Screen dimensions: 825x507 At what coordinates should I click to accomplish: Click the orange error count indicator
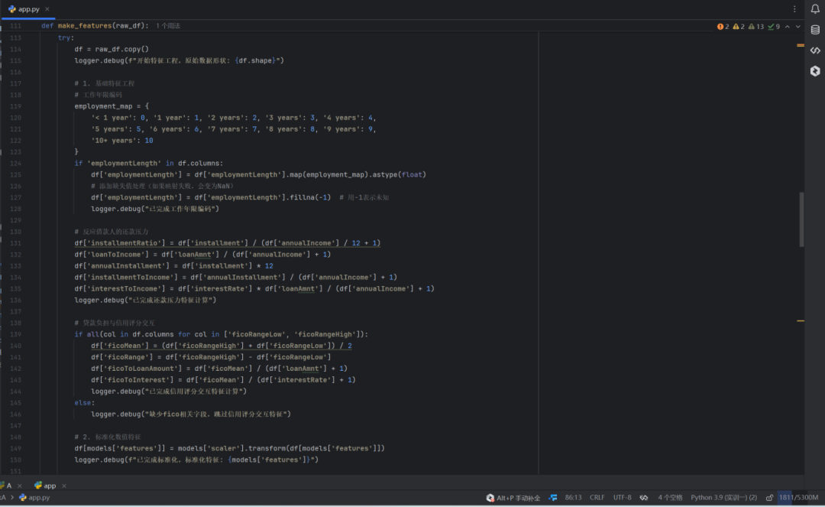tap(723, 27)
